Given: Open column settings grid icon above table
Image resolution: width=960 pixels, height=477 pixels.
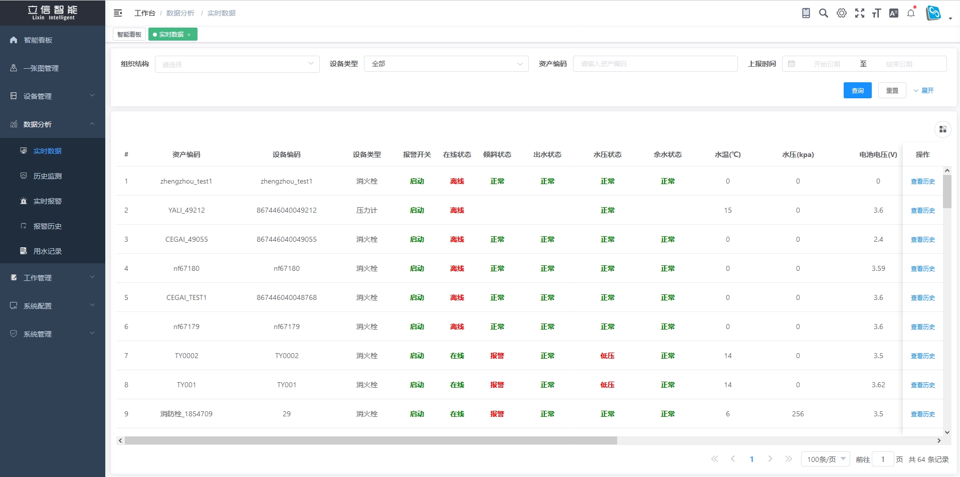Looking at the screenshot, I should tap(943, 129).
